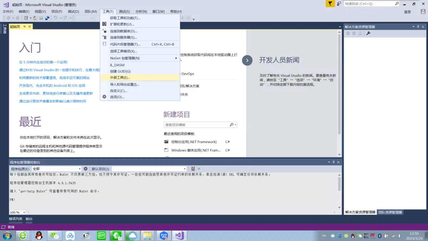Screen dimensions: 428x241
Task: Open link 生成更多内容、更快地进行修复以及无缝传递更新
Action: click(x=56, y=94)
